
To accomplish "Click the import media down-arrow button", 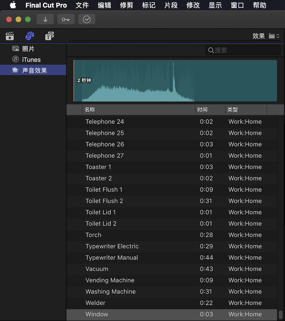I will [x=45, y=19].
